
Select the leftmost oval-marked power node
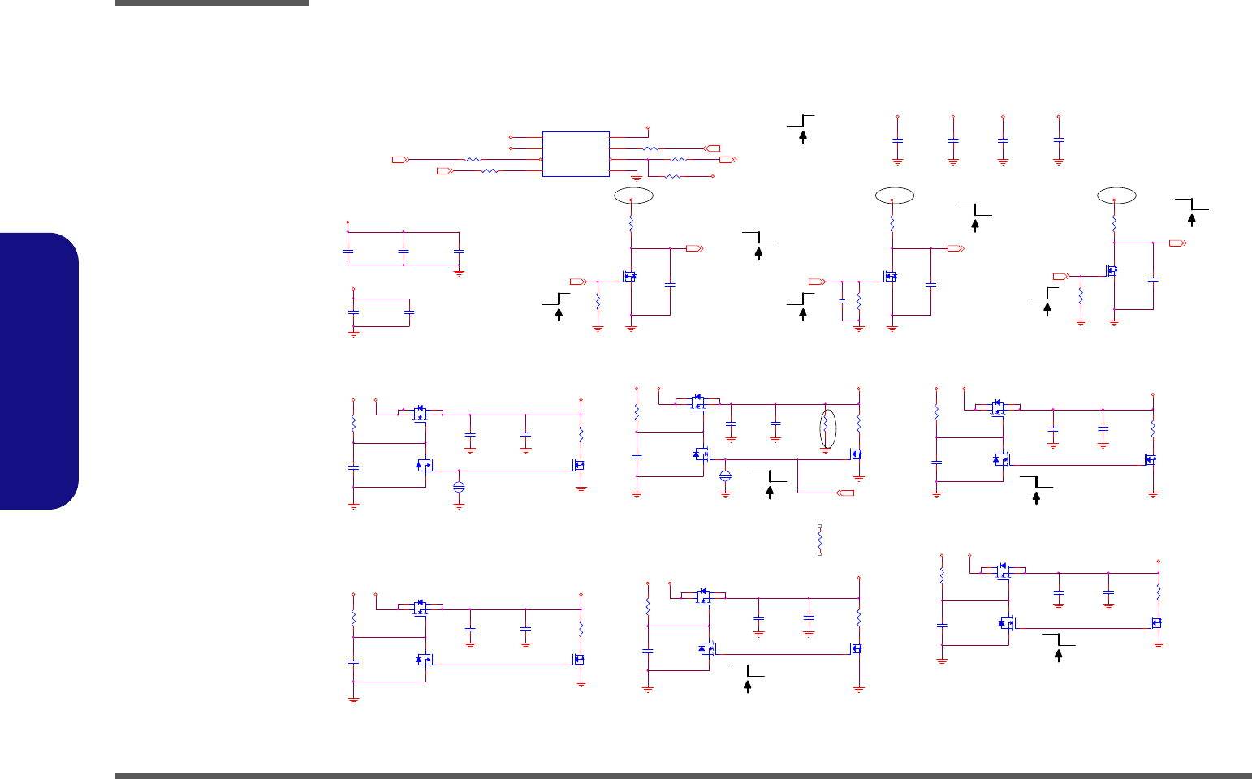click(632, 195)
